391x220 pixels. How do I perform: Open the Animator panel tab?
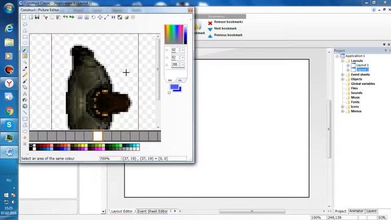tap(356, 211)
